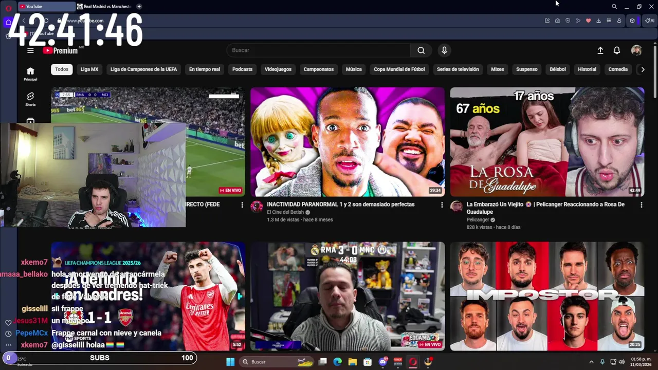Open a new tab with the plus button
The height and width of the screenshot is (370, 658).
point(139,7)
